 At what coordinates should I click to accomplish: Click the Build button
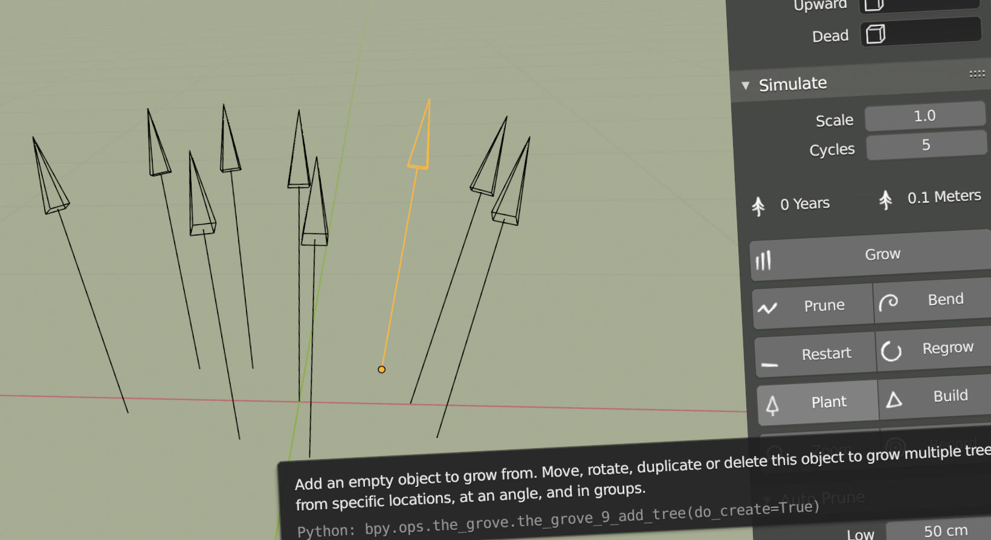pyautogui.click(x=935, y=397)
